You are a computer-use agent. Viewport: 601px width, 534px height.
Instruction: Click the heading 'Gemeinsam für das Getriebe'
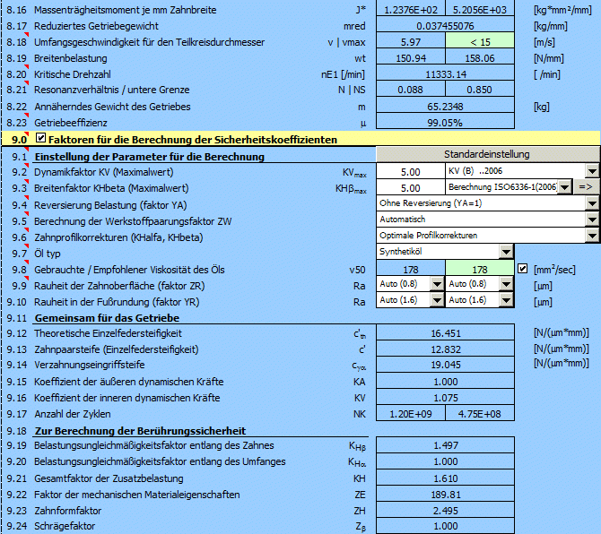click(x=107, y=318)
